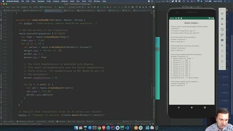233x131 pixels.
Task: Click the emulator sidebar Overview square
Action: (222, 61)
